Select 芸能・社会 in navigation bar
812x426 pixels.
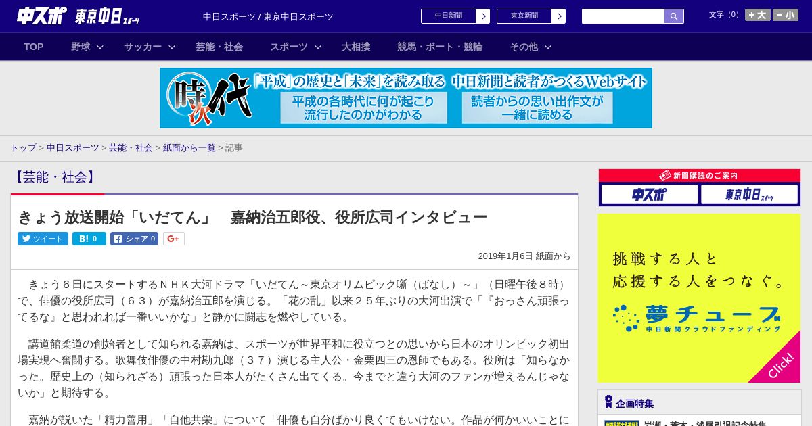tap(219, 47)
